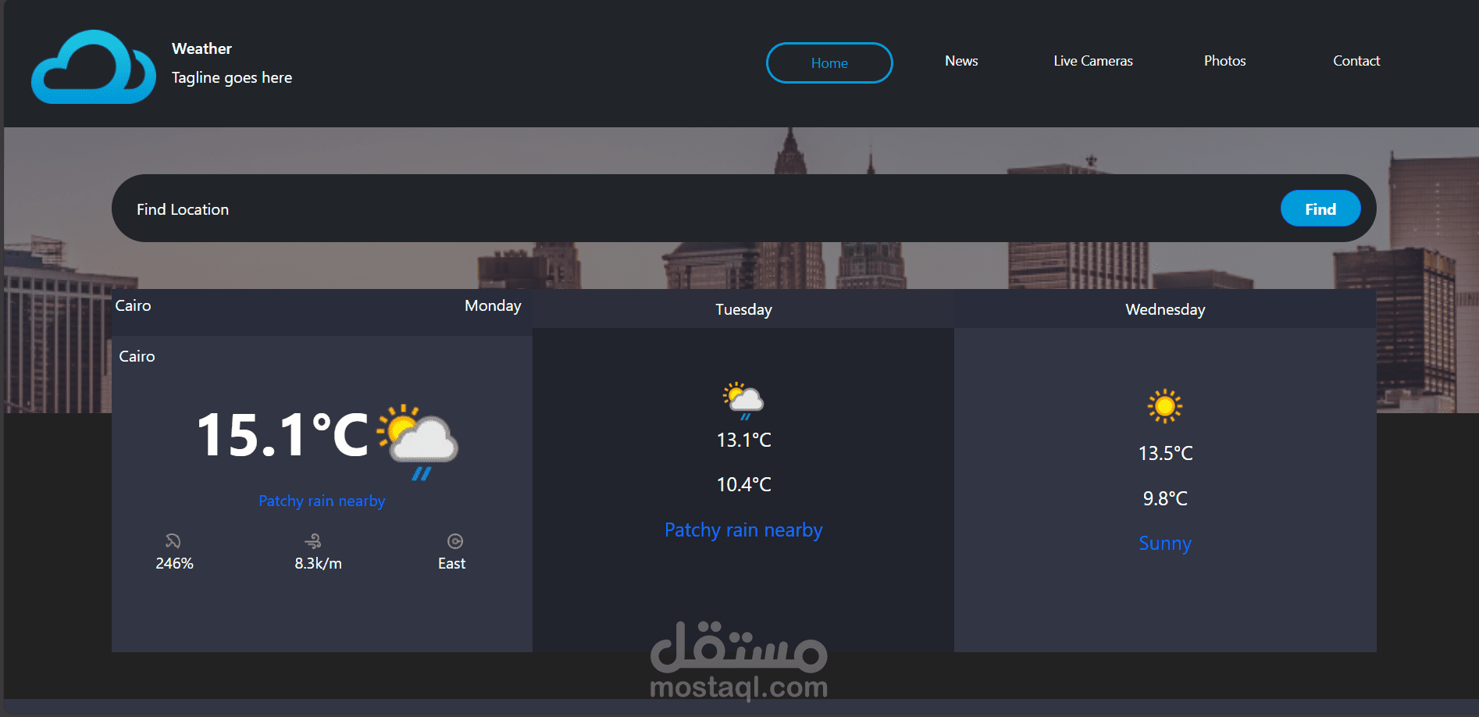Select the Tuesday forecast header
Screen dimensions: 1479x717
pyautogui.click(x=743, y=309)
